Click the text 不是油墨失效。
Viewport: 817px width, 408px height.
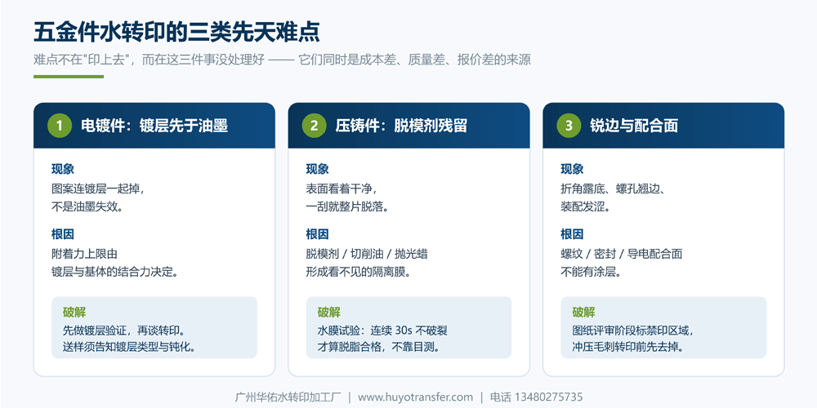click(87, 206)
